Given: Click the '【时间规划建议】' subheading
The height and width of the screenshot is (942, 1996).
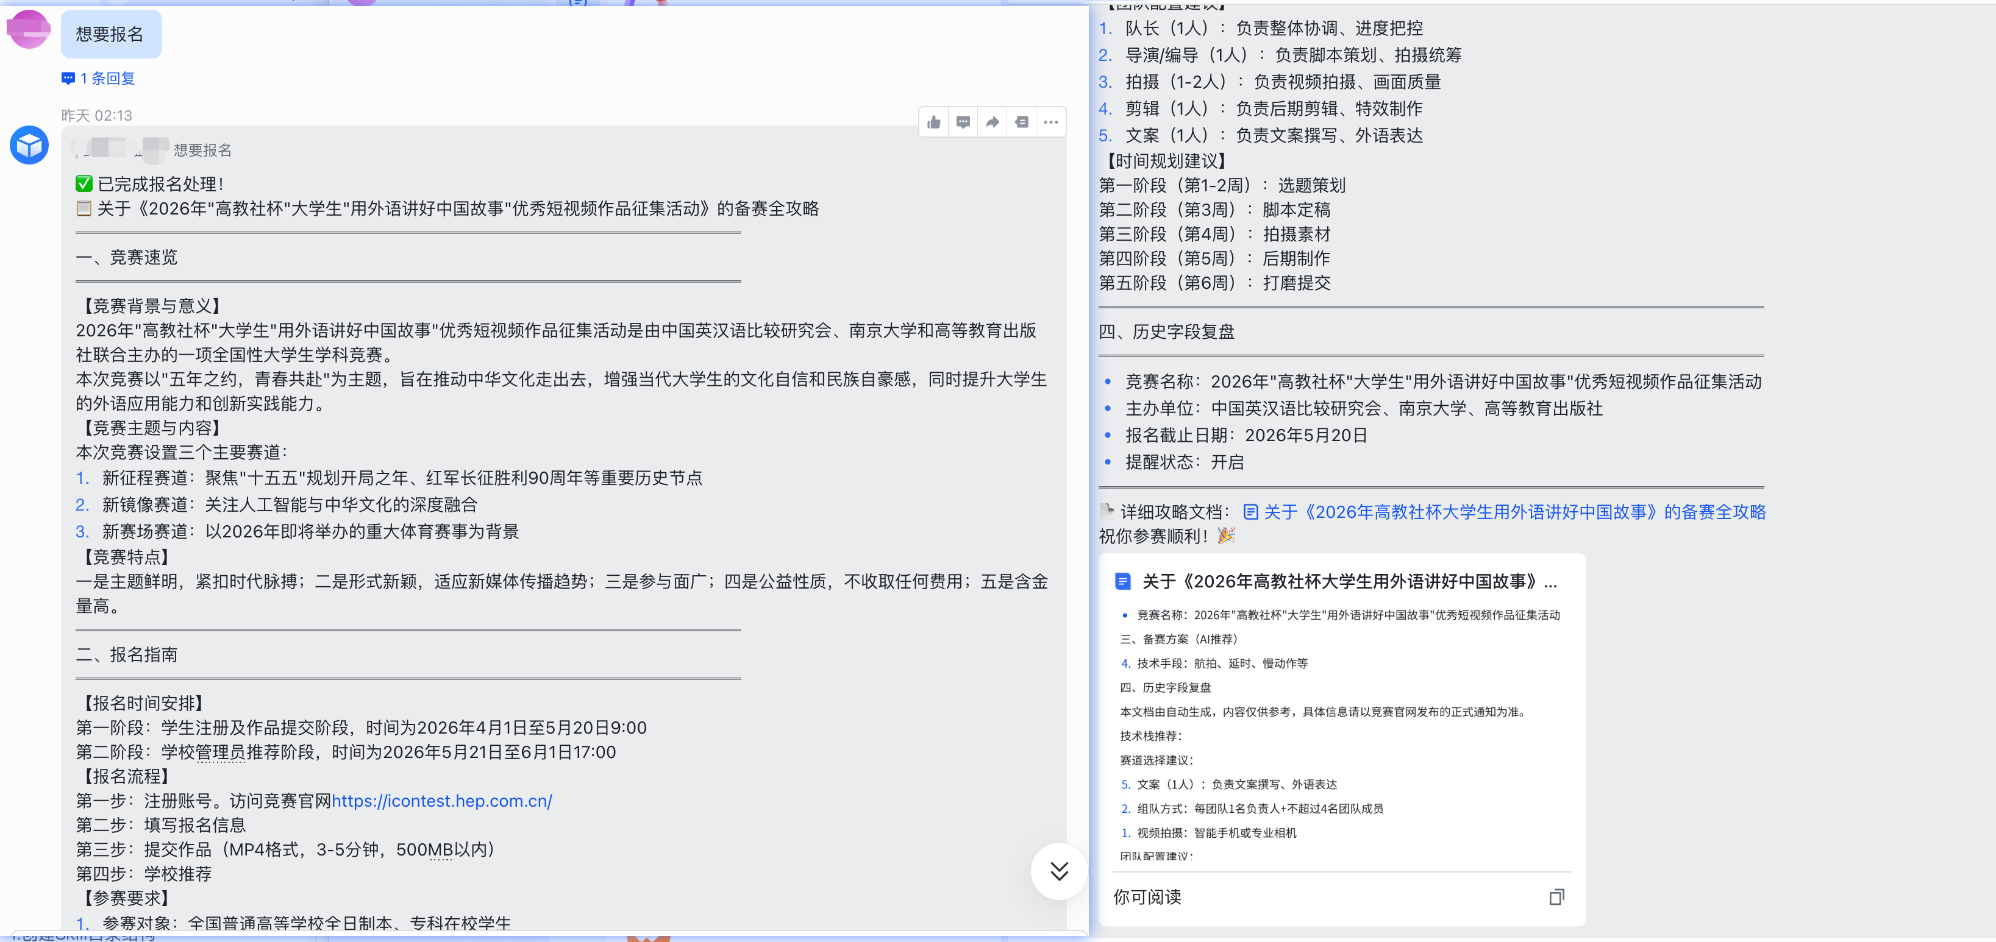Looking at the screenshot, I should click(x=1167, y=161).
